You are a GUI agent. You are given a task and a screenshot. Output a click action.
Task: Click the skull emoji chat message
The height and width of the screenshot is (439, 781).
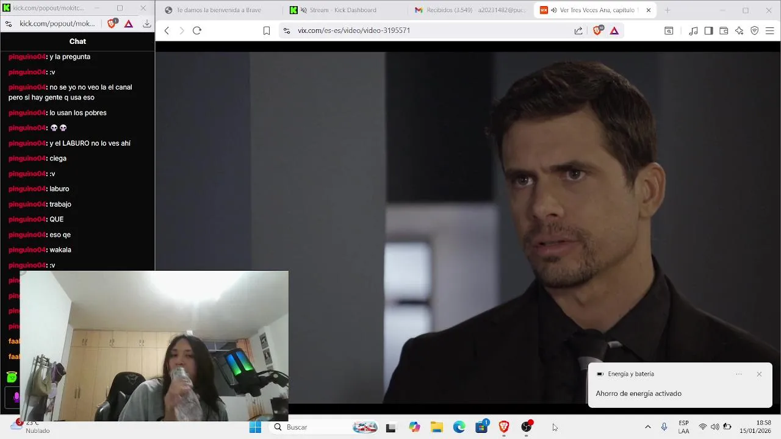[x=59, y=128]
